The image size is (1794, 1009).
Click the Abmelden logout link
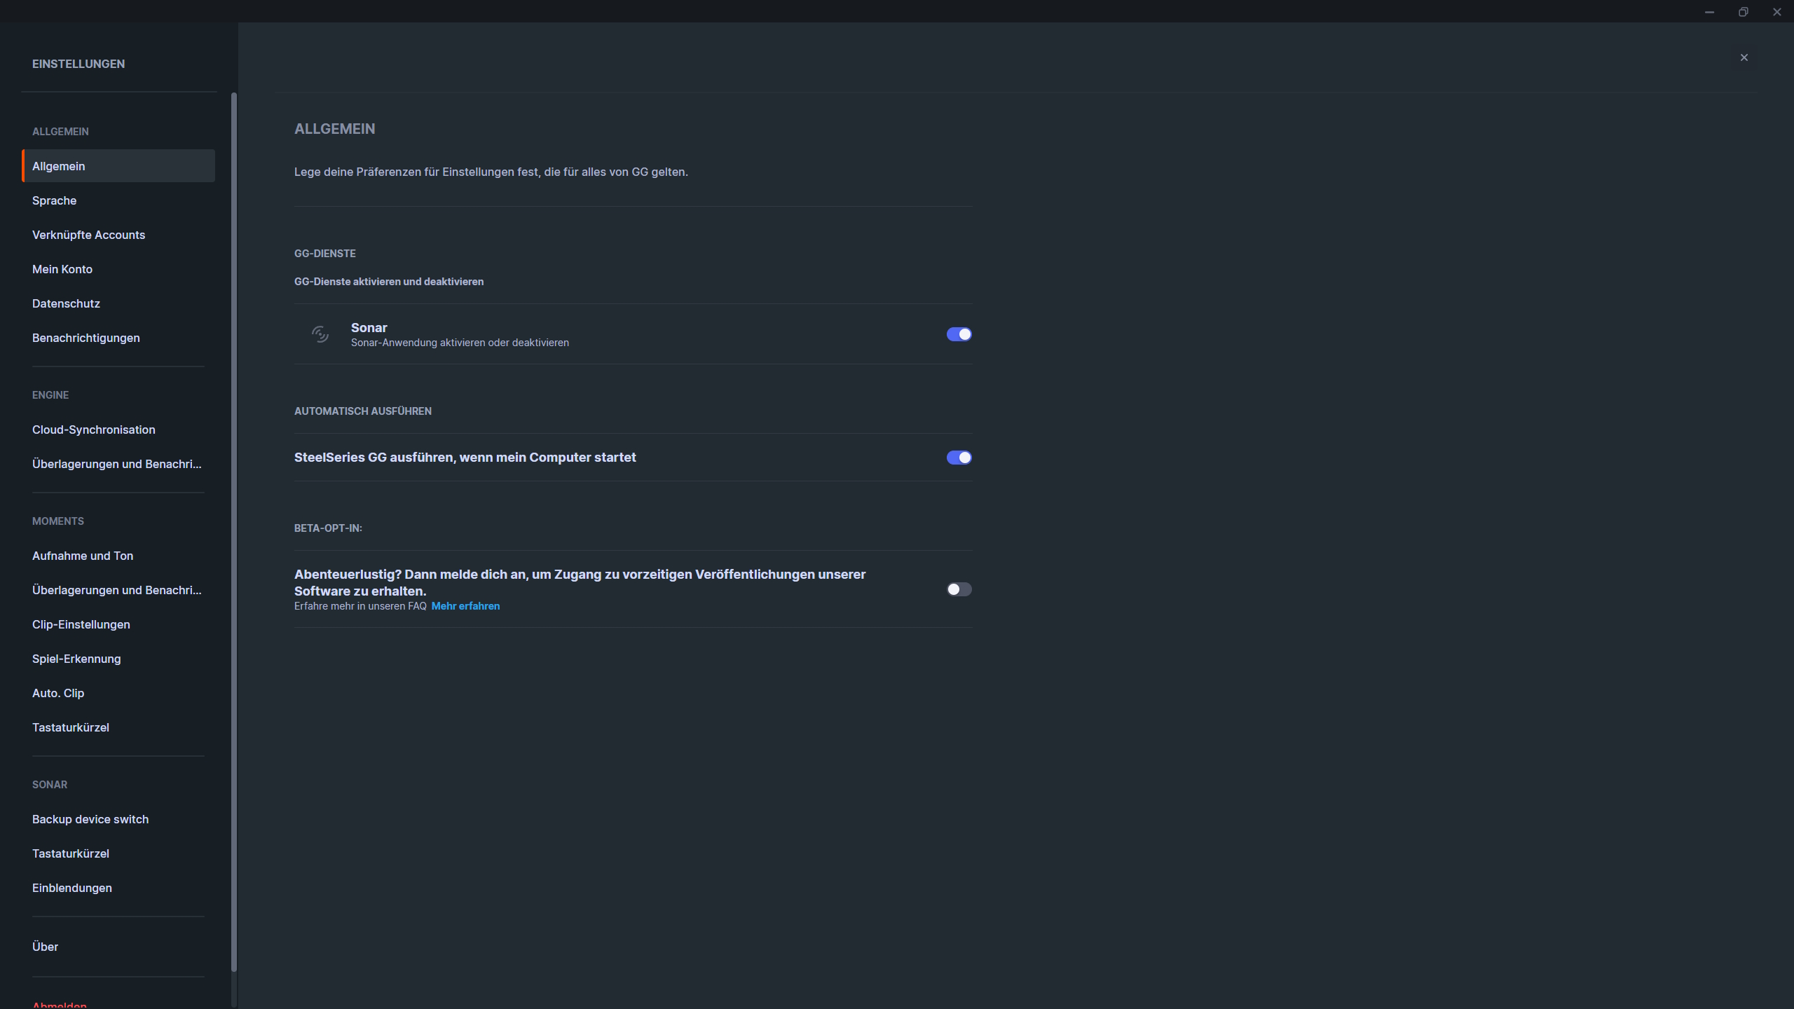pyautogui.click(x=59, y=1004)
